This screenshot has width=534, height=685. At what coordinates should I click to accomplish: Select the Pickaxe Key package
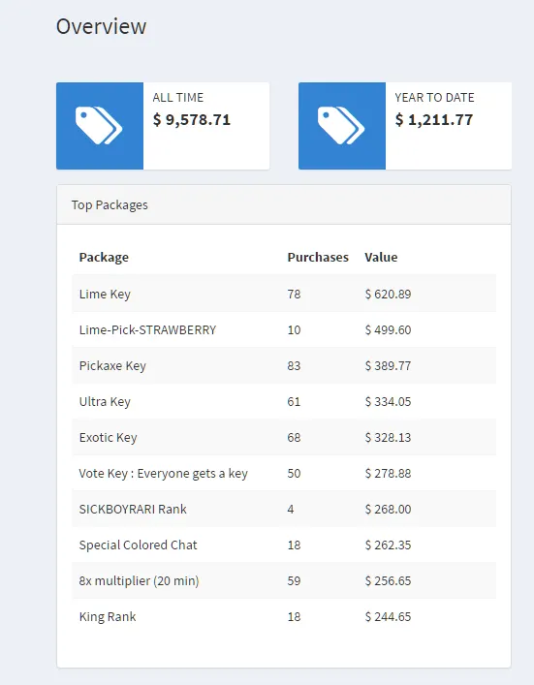pyautogui.click(x=112, y=365)
